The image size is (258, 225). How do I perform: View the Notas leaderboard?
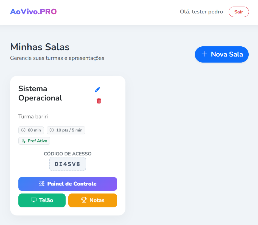coord(93,200)
